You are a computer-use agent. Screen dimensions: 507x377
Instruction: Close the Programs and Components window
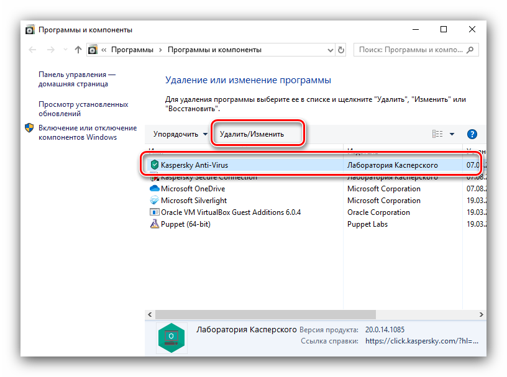(x=472, y=29)
